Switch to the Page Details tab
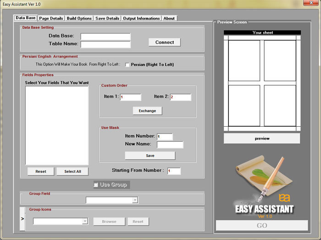This screenshot has height=240, width=321. pos(51,18)
